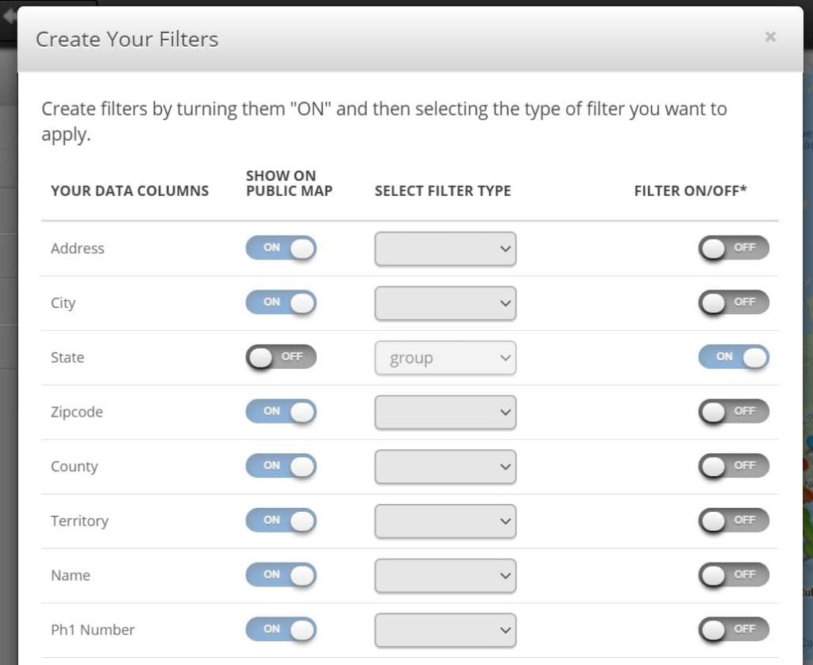Open the State group filter dropdown
The width and height of the screenshot is (813, 665).
point(445,357)
